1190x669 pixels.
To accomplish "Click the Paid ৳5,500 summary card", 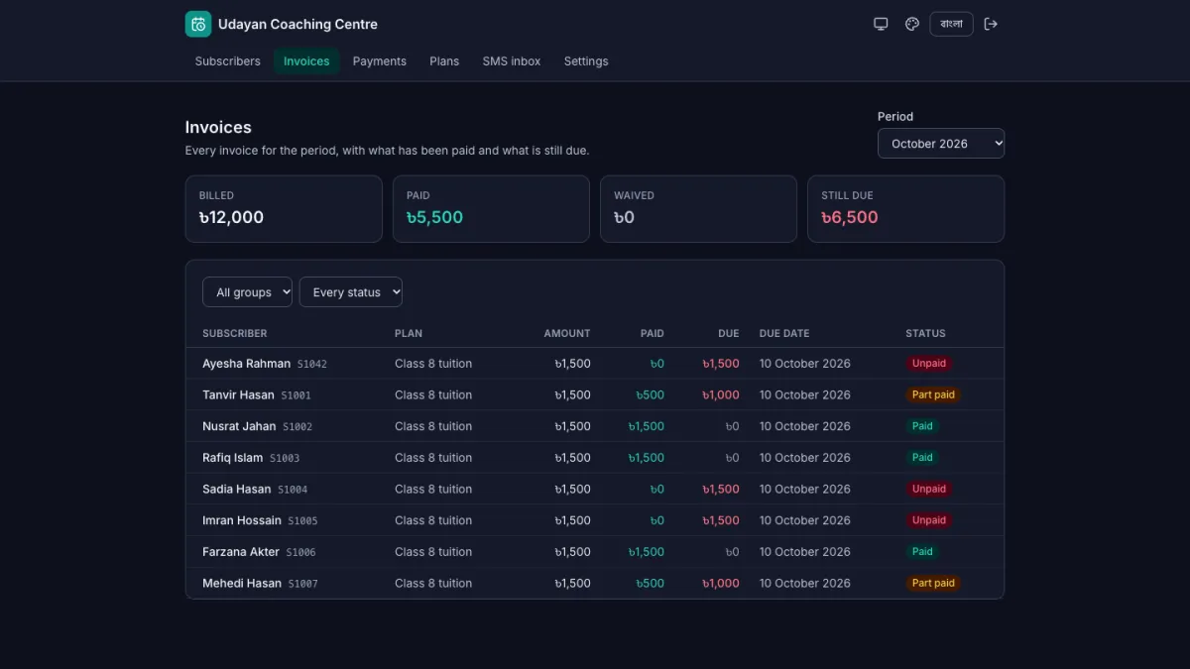I will (491, 209).
